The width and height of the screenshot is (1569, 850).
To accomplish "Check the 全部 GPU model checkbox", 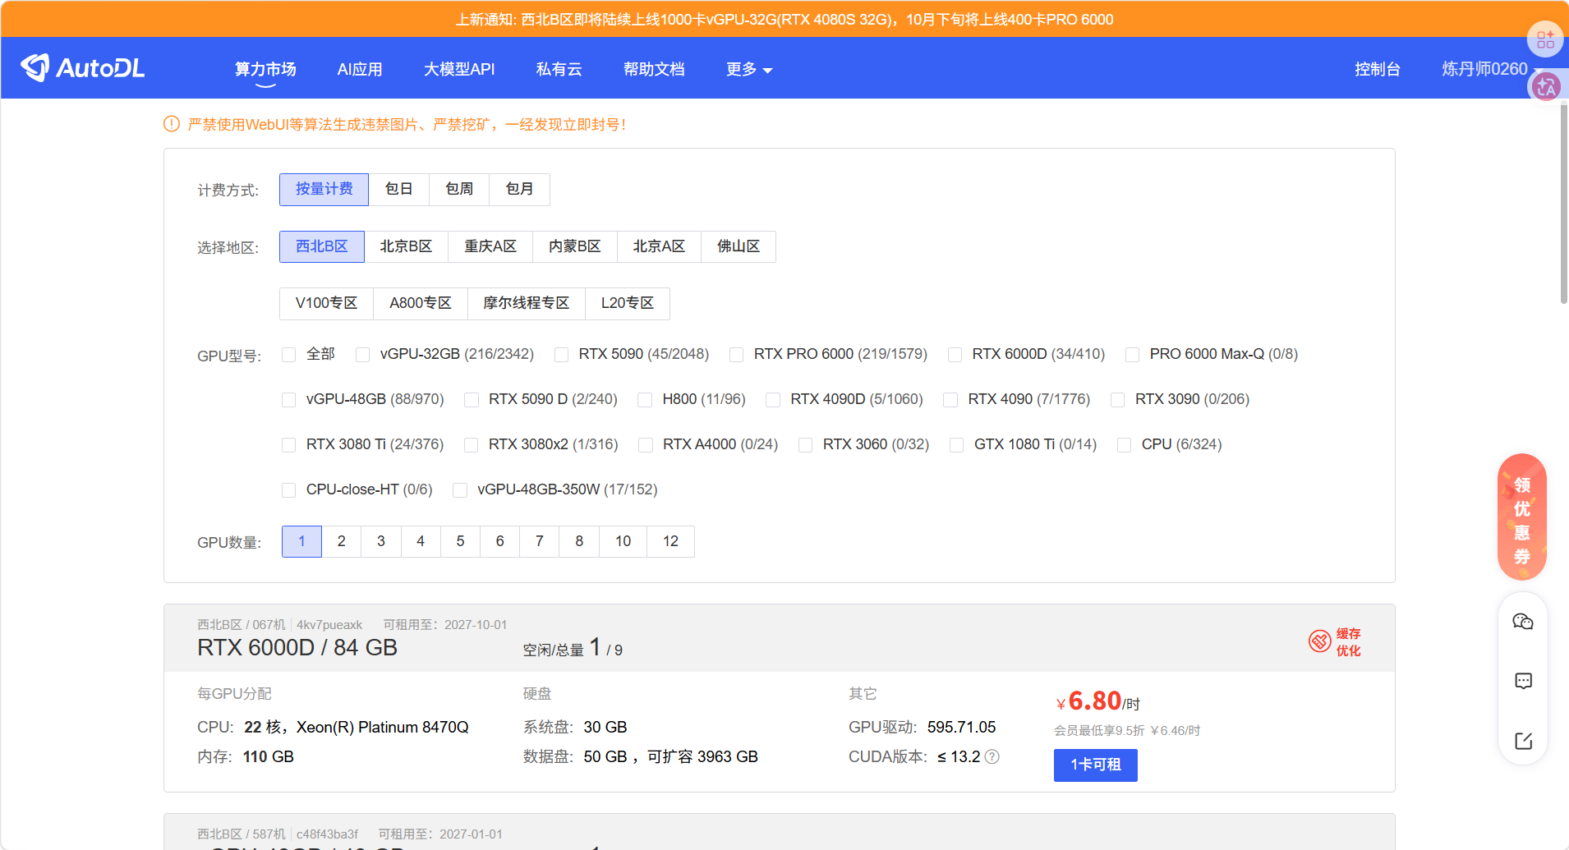I will pyautogui.click(x=288, y=355).
